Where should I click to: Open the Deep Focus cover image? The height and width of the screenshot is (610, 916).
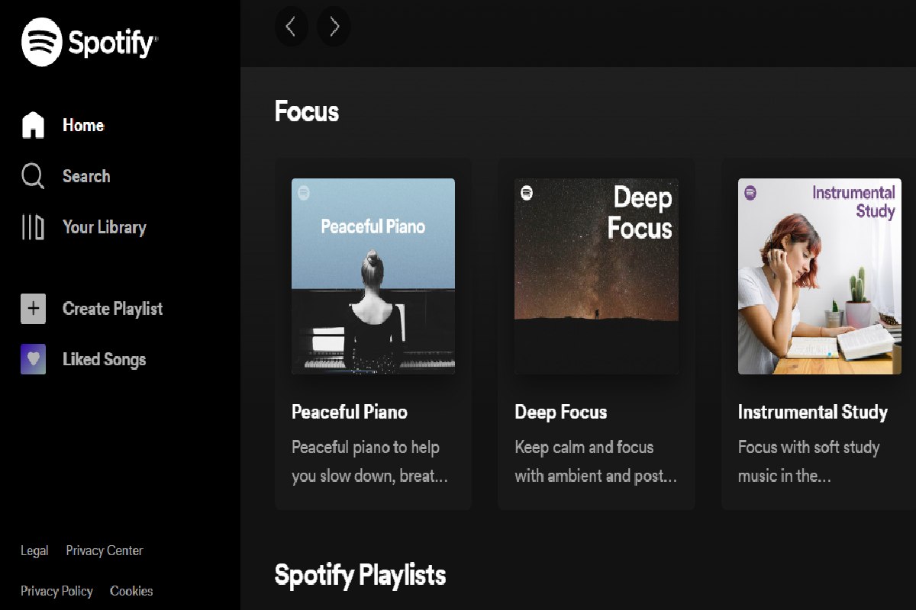[x=596, y=276]
